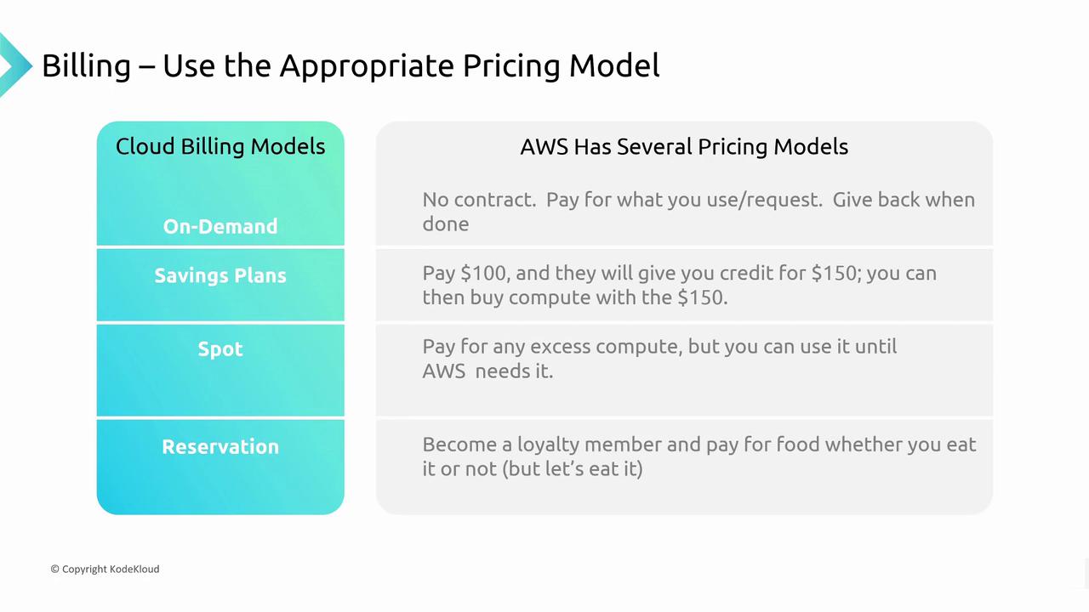Click "then buy compute with the $150." line
The height and width of the screenshot is (612, 1089).
575,297
